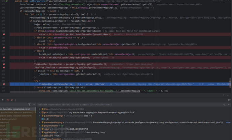Click breakpoint icon beside metaObject.getValue line
Viewport: 232px width, 140px height.
(x=4, y=57)
